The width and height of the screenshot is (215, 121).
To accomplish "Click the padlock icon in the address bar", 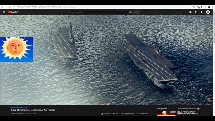I will pos(14,7).
